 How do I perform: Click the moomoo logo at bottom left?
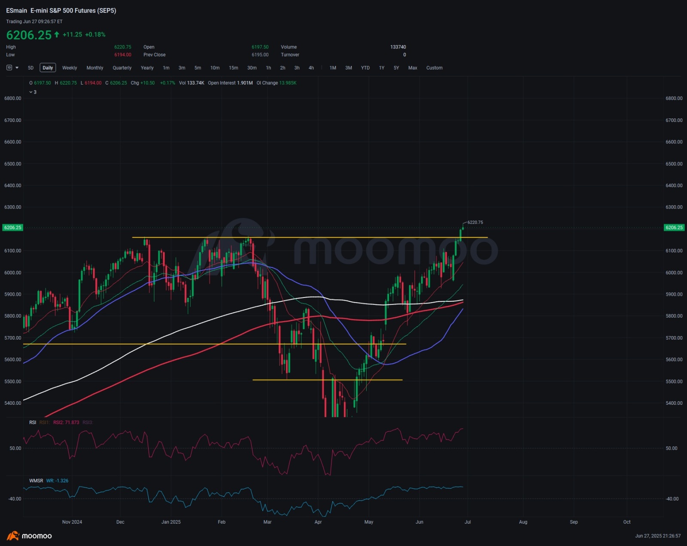pyautogui.click(x=29, y=536)
